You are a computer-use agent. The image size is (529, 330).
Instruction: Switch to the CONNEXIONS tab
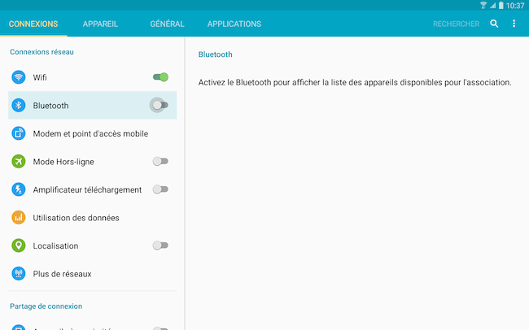(33, 24)
